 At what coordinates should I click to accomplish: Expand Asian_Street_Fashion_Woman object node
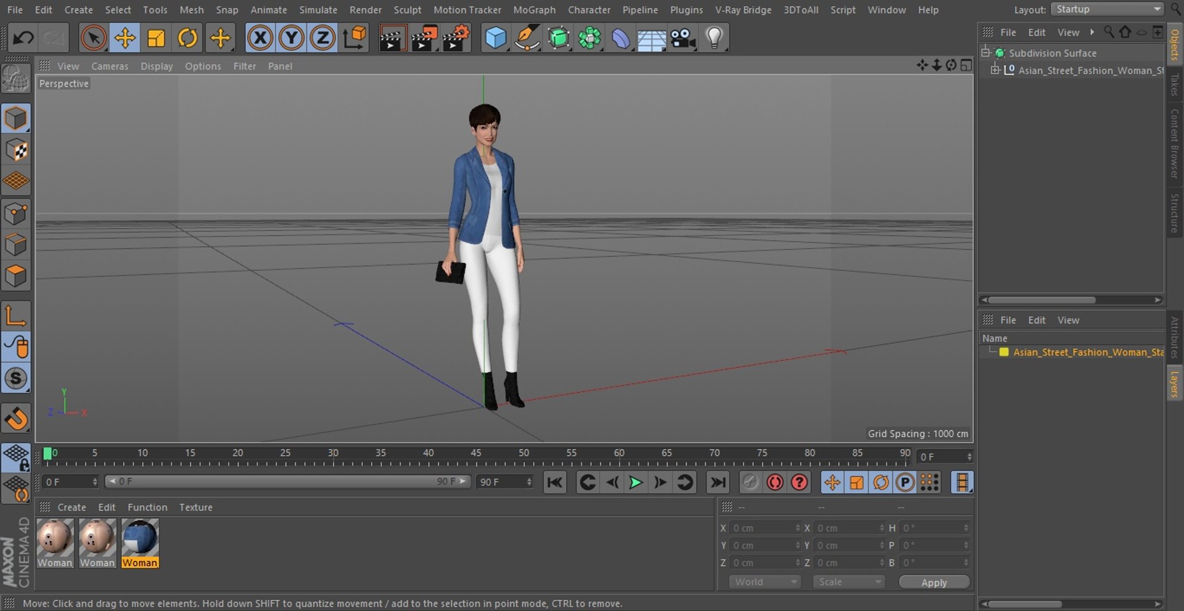coord(995,70)
